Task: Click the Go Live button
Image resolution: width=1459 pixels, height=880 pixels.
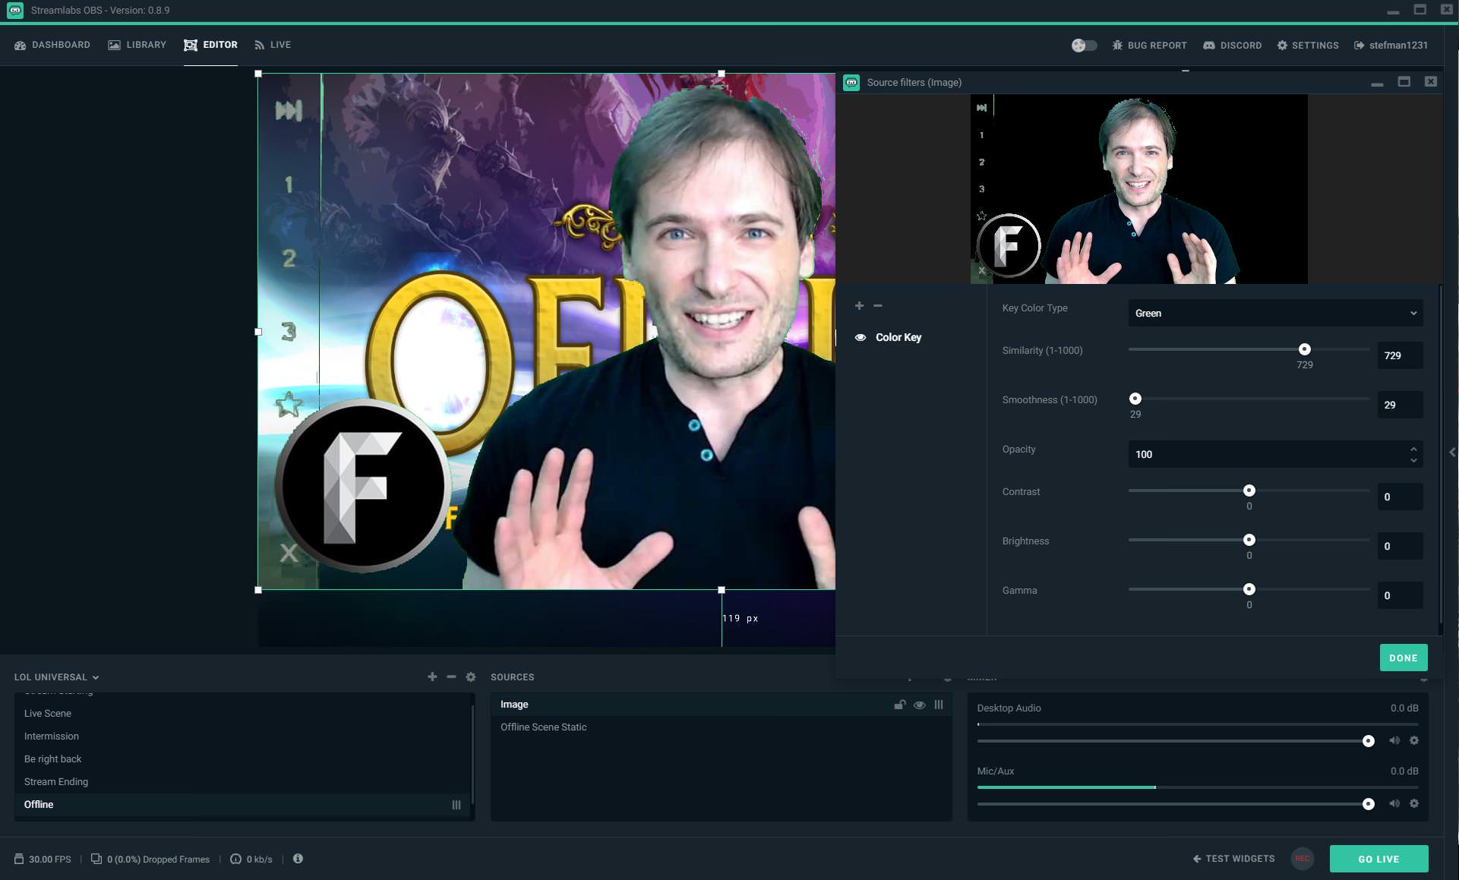Action: pos(1378,859)
